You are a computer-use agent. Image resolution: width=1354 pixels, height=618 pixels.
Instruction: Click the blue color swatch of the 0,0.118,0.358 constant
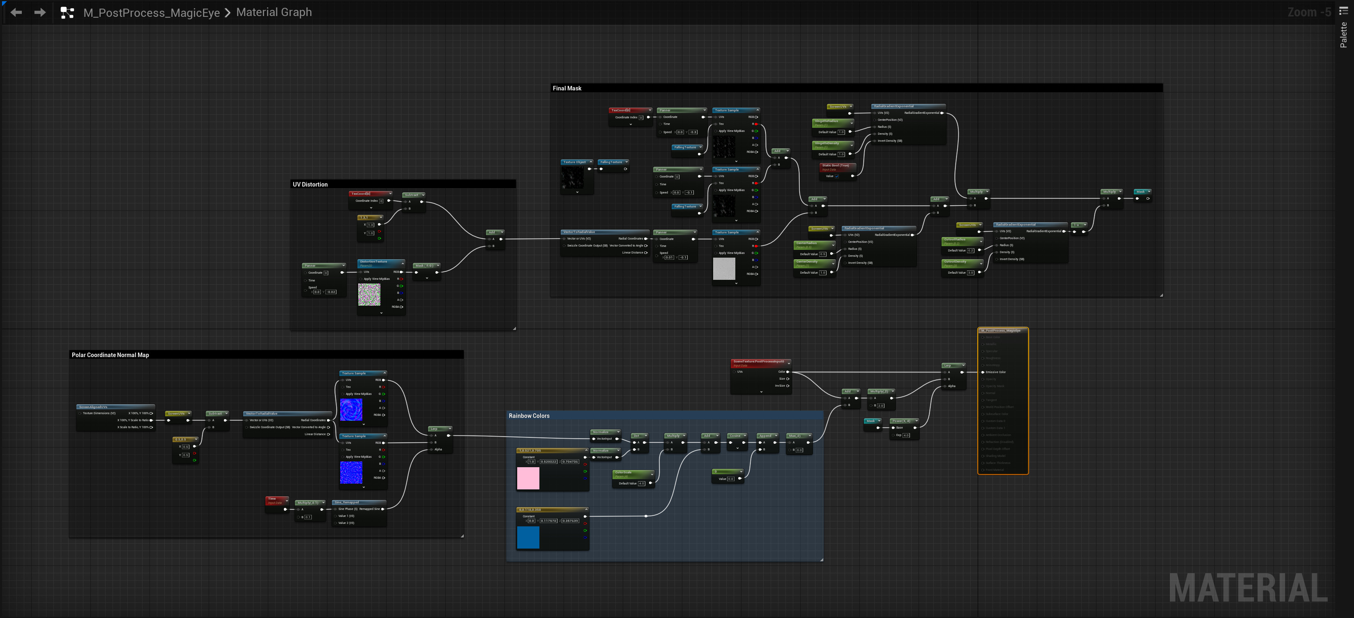pyautogui.click(x=528, y=537)
